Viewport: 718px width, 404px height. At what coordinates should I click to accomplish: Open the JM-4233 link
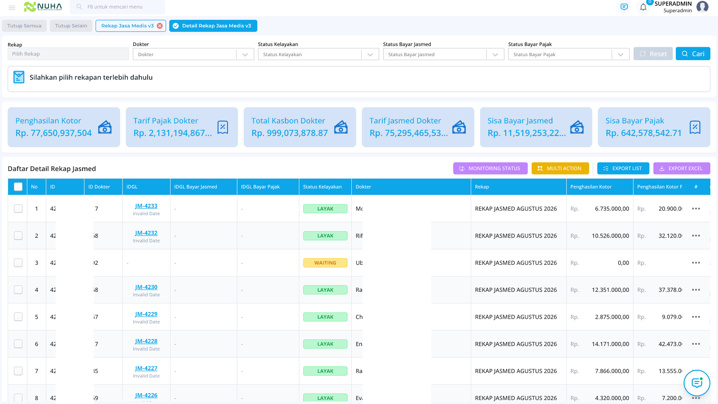tap(146, 206)
